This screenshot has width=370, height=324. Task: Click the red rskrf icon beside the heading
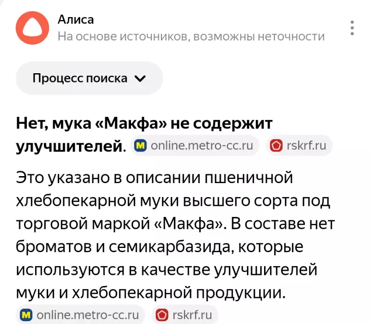276,146
